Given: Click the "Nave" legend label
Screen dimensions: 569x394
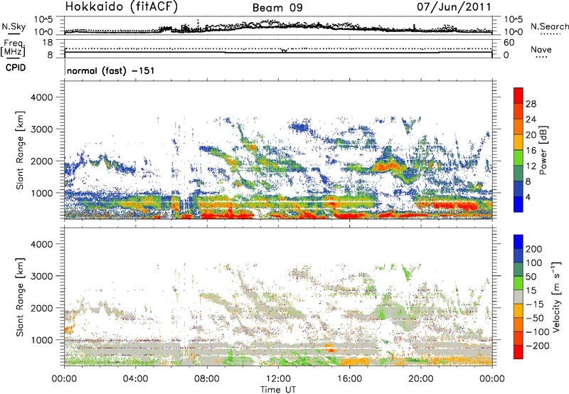Looking at the screenshot, I should click(x=541, y=49).
